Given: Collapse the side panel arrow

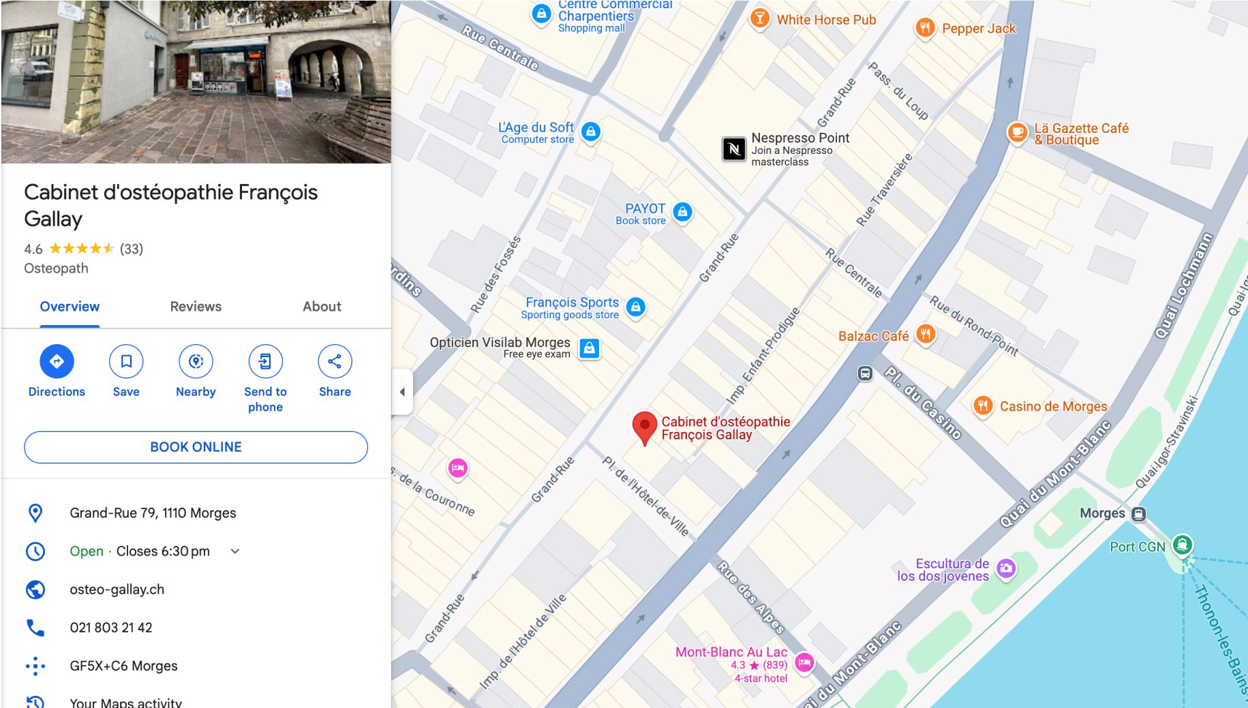Looking at the screenshot, I should pos(402,392).
